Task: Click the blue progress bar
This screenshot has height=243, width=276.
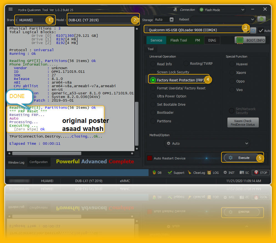Action: (x=77, y=173)
